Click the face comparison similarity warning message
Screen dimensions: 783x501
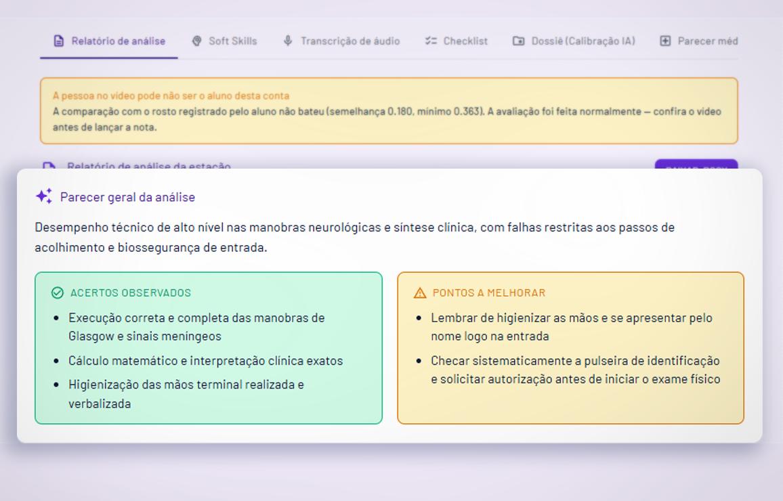click(387, 119)
